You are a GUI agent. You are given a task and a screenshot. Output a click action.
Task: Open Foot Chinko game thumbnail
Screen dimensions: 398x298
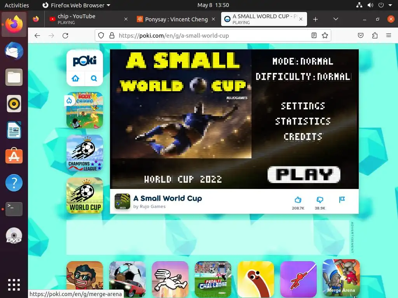point(85,110)
